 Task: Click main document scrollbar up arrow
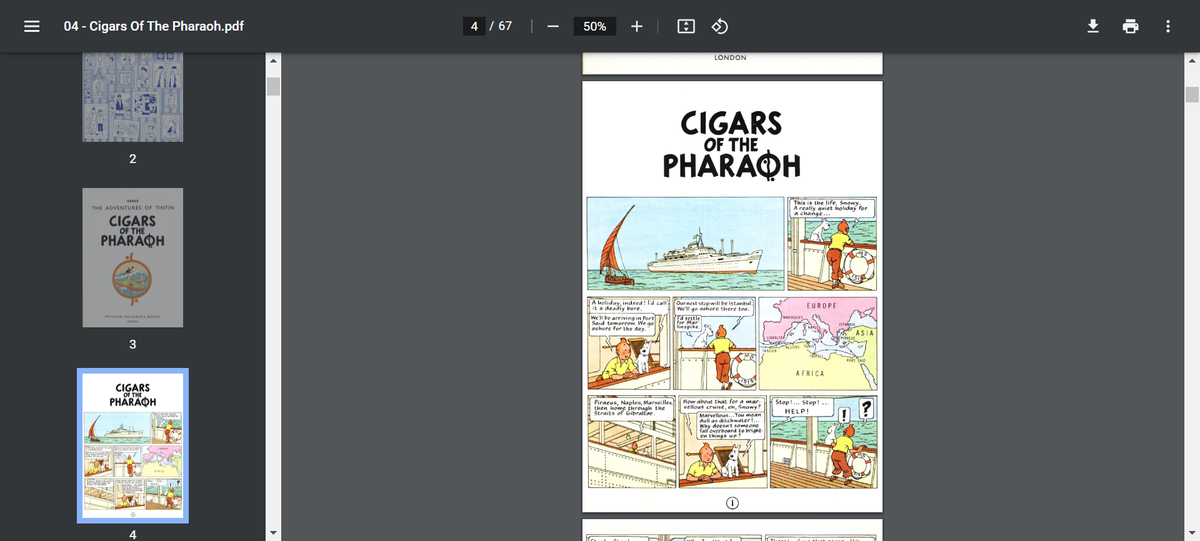(x=1192, y=61)
